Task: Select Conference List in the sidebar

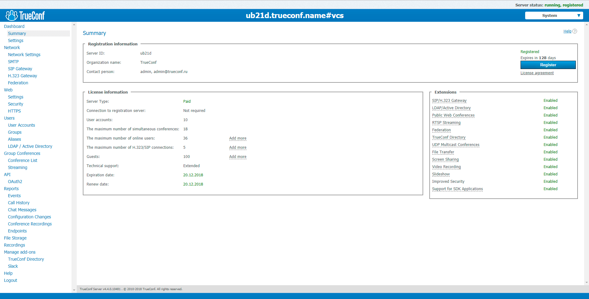Action: coord(22,160)
